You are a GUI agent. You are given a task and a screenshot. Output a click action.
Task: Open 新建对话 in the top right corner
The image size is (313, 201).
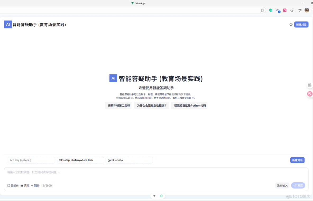pyautogui.click(x=301, y=24)
